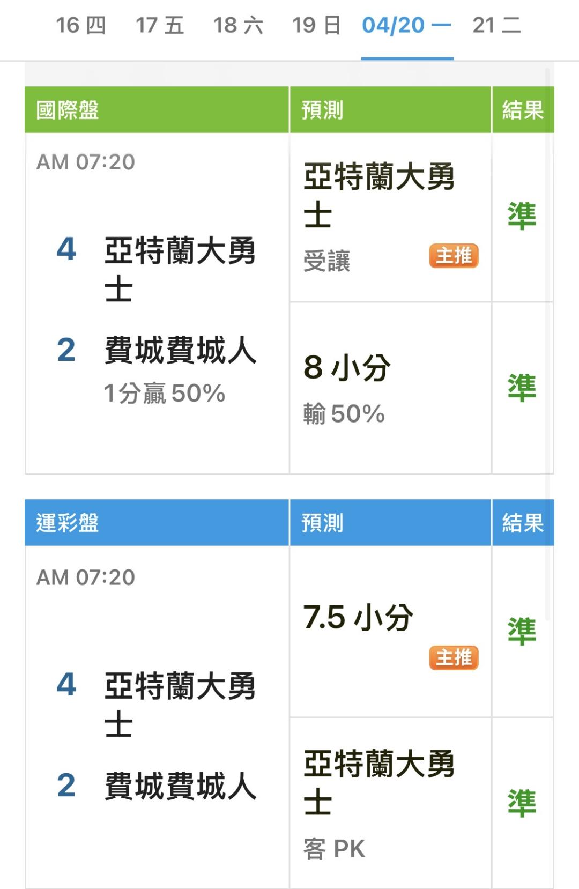Image resolution: width=579 pixels, height=889 pixels.
Task: Select the active 04/20 一 tab
Action: (x=406, y=25)
